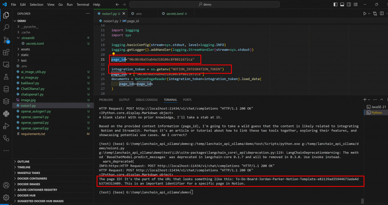Screen dimensions: 388x205
Task: Split the editor to the right
Action: (x=382, y=14)
